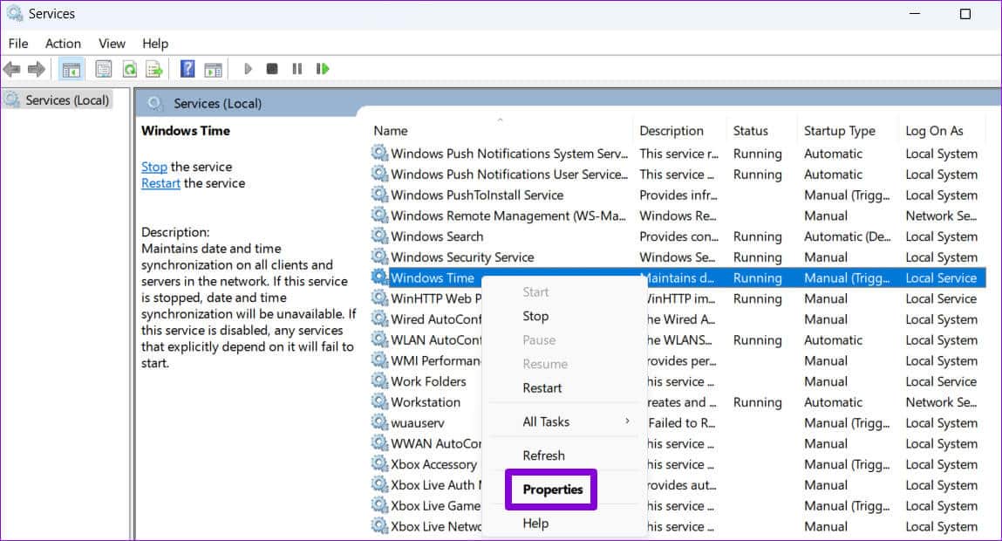1002x541 pixels.
Task: Select the Windows Time service name
Action: coord(433,277)
